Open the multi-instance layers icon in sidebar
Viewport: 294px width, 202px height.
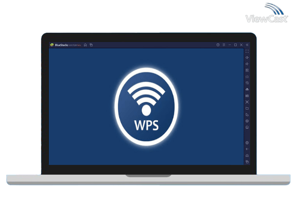pyautogui.click(x=247, y=121)
